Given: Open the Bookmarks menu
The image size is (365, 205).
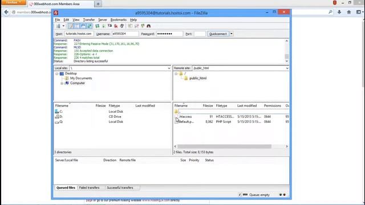Looking at the screenshot, I should (118, 20).
